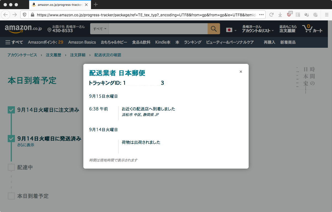332x212 pixels.
Task: Click the orange search magnifier button
Action: (x=214, y=29)
